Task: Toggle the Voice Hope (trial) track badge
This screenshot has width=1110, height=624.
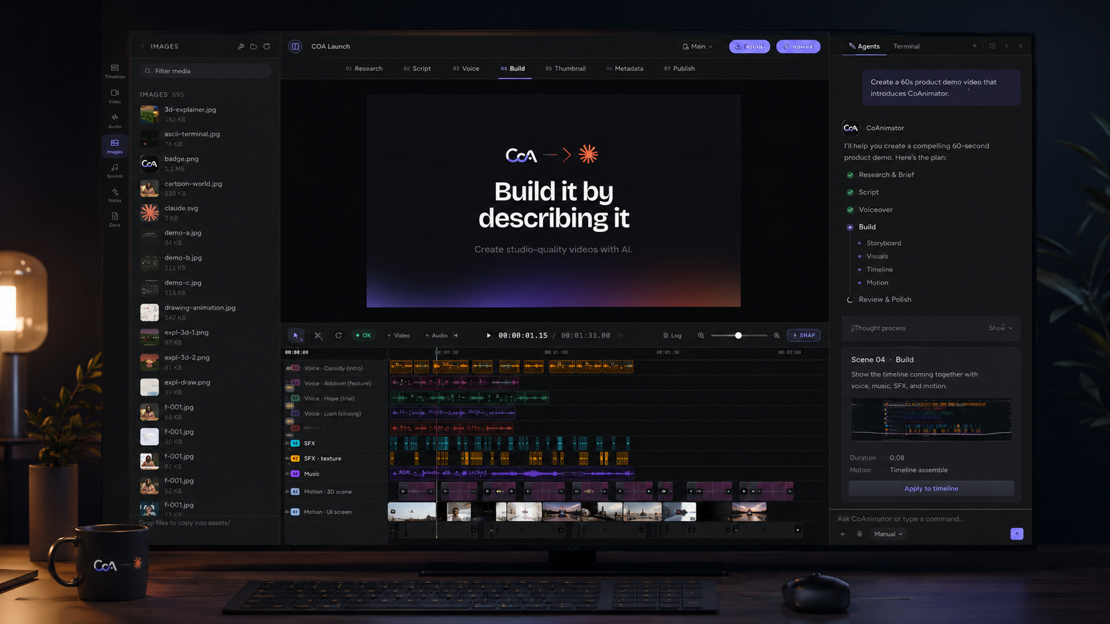Action: [295, 399]
